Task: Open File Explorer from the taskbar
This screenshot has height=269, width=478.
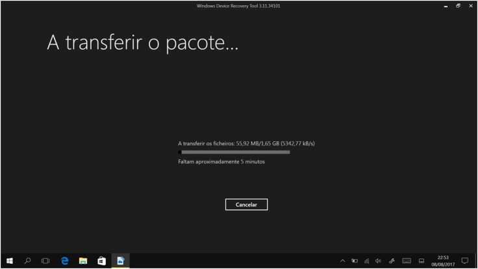Action: pos(83,261)
